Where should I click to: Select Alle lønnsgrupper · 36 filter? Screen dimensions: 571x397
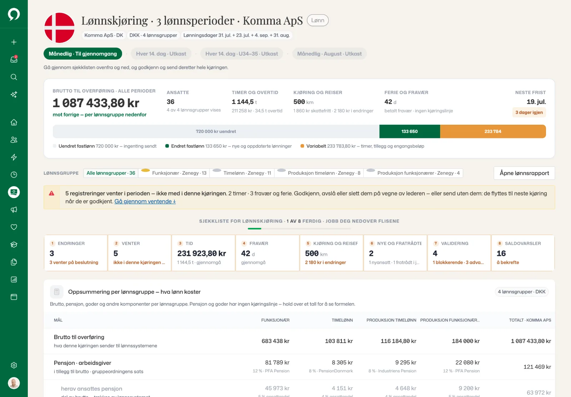tap(111, 173)
